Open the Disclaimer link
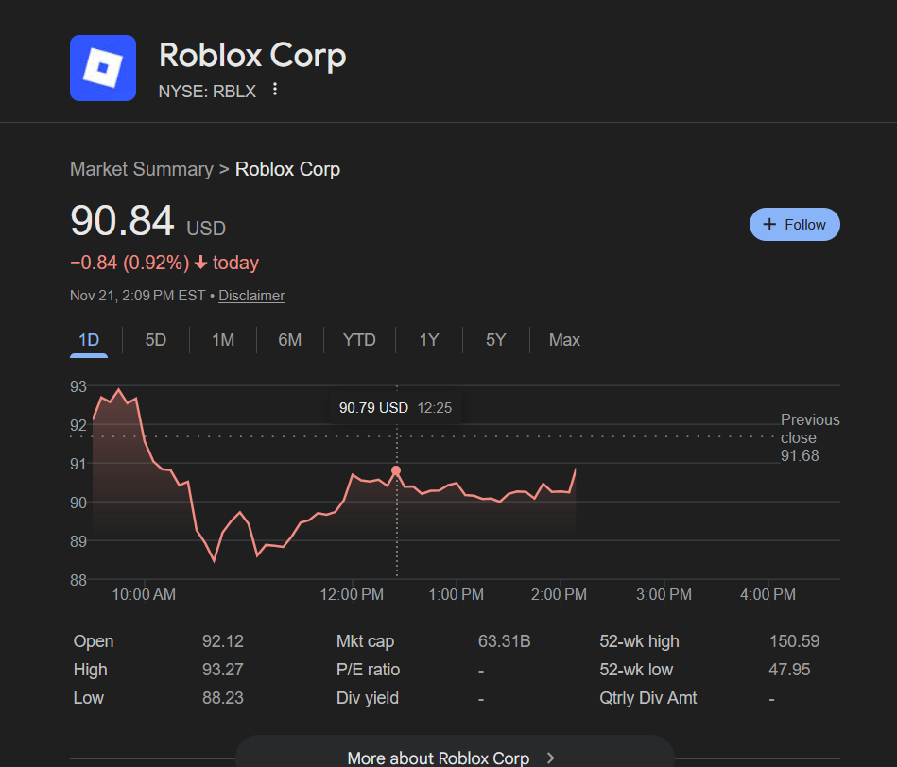 [x=251, y=296]
